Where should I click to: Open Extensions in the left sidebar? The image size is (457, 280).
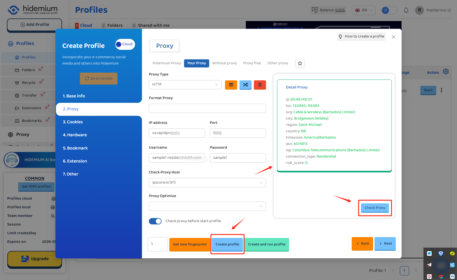tap(28, 108)
